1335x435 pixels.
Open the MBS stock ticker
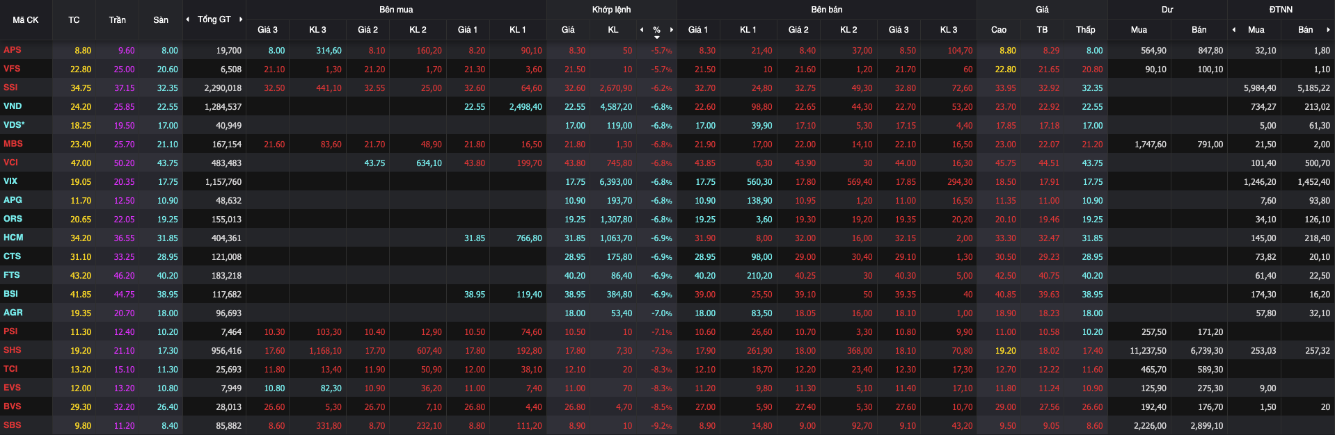point(13,144)
